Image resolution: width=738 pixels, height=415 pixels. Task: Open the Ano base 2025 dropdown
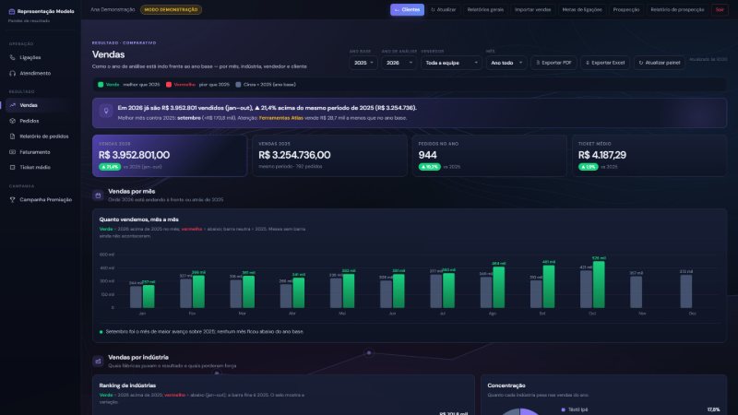click(x=363, y=63)
